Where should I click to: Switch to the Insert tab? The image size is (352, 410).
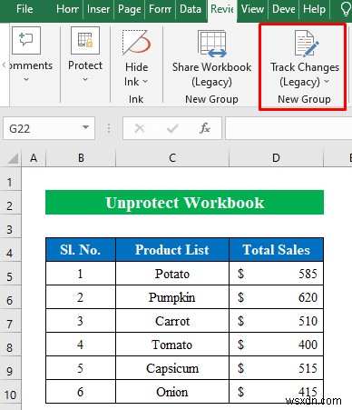(98, 9)
